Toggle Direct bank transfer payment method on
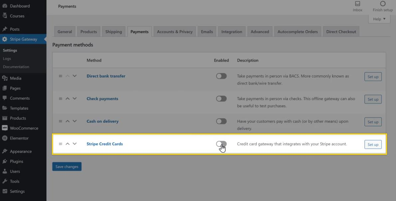Image resolution: width=396 pixels, height=201 pixels. [x=221, y=76]
